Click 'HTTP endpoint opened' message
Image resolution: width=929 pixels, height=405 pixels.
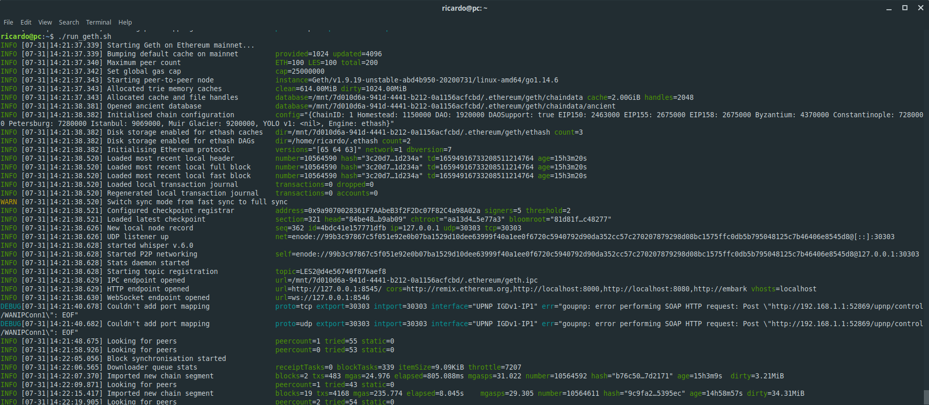148,289
